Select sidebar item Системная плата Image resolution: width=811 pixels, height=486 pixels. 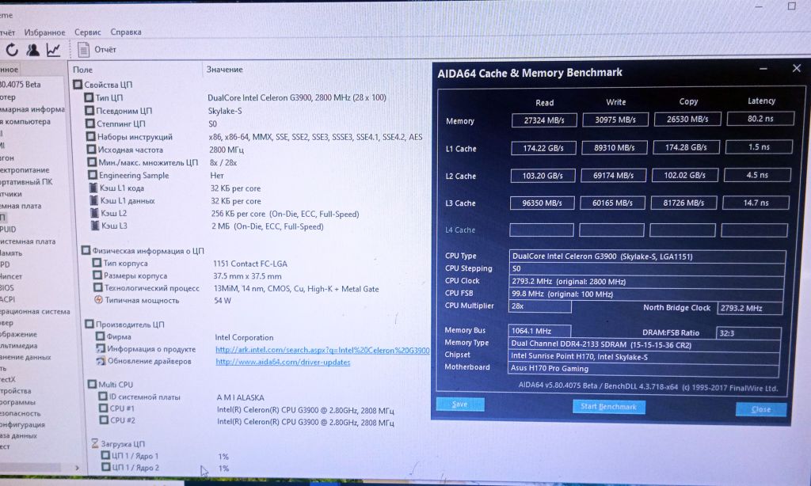pos(28,241)
